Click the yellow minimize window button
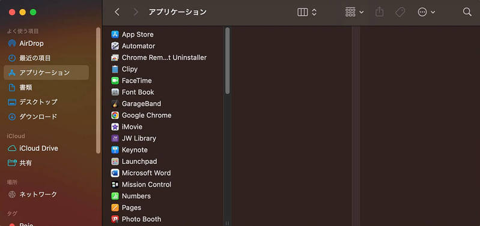 [22, 12]
